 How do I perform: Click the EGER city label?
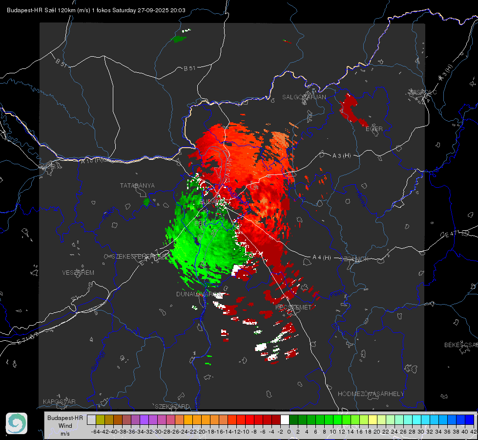[374, 129]
